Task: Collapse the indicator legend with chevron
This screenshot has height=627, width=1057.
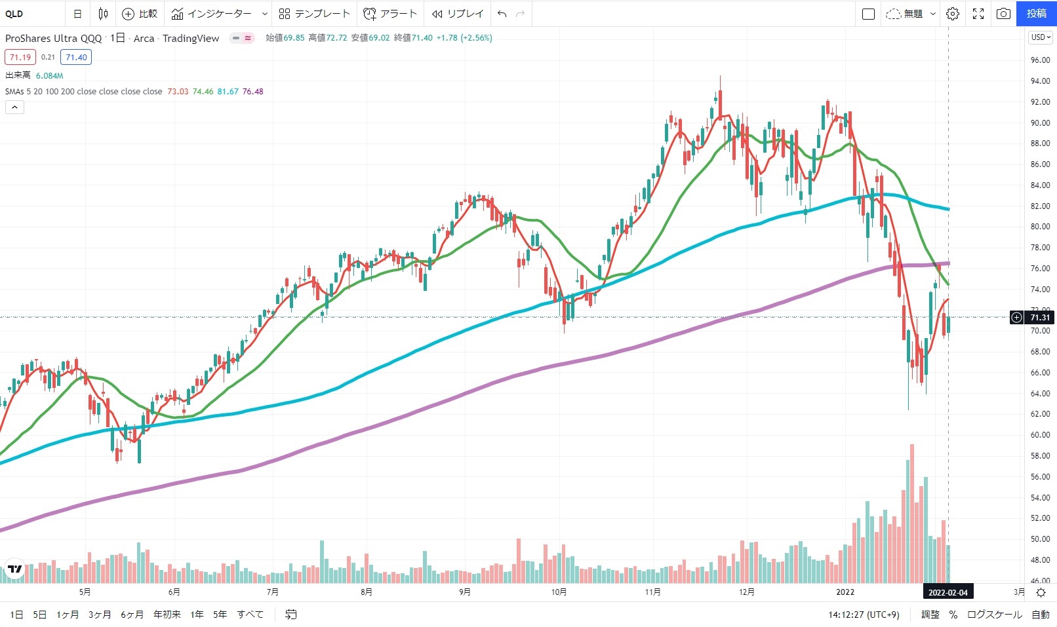Action: (x=14, y=107)
